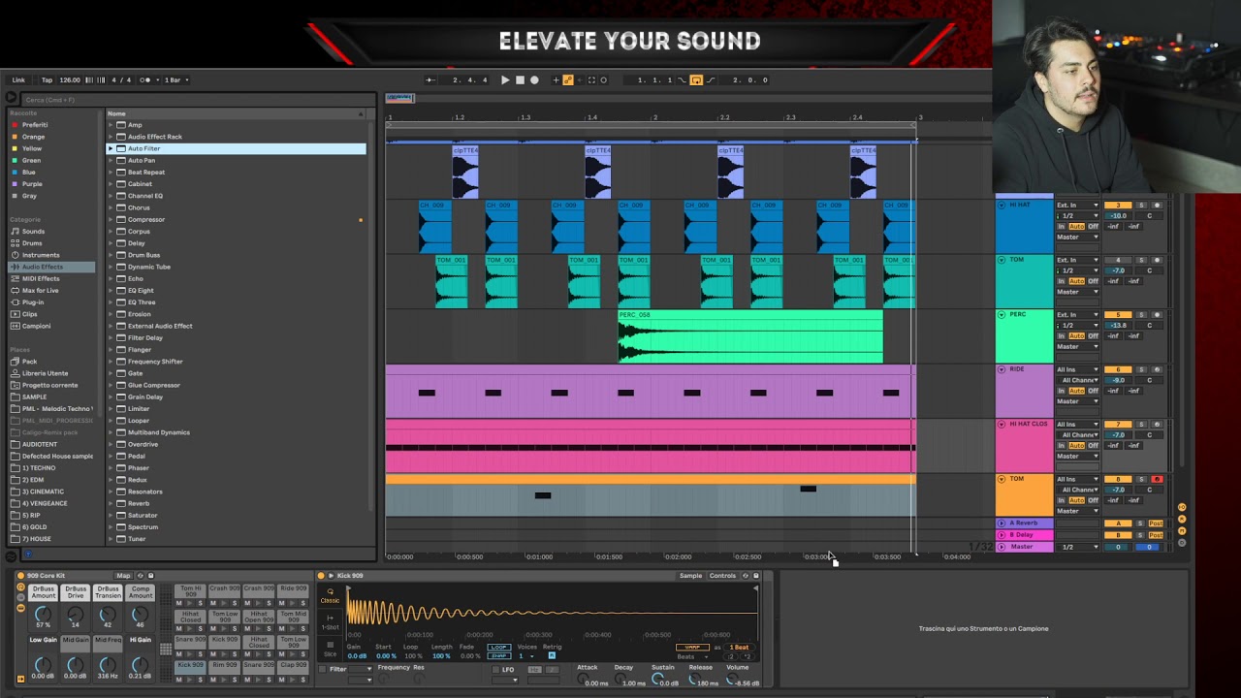Toggle the Kick 909 device activator
The height and width of the screenshot is (698, 1241).
321,576
